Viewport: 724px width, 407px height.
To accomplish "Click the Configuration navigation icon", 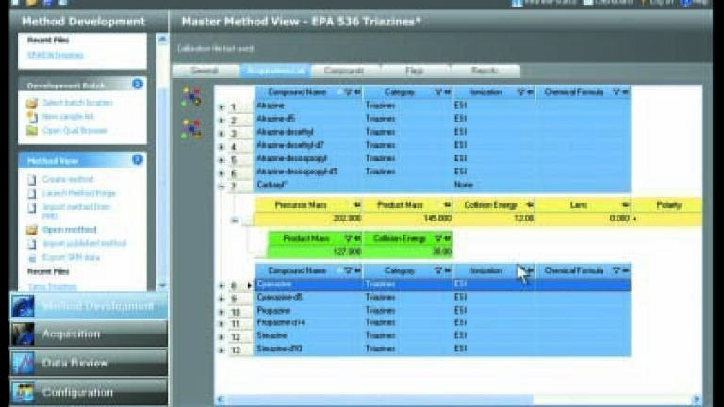I will click(23, 392).
